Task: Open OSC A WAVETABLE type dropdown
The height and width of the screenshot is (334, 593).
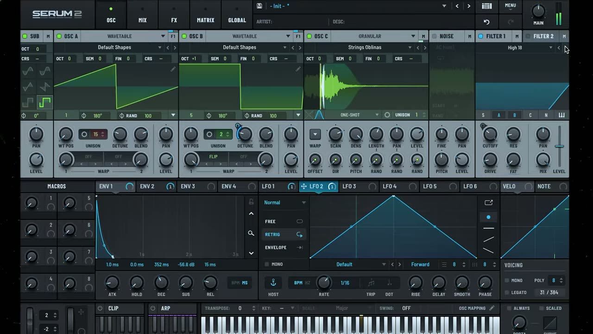Action: [124, 36]
